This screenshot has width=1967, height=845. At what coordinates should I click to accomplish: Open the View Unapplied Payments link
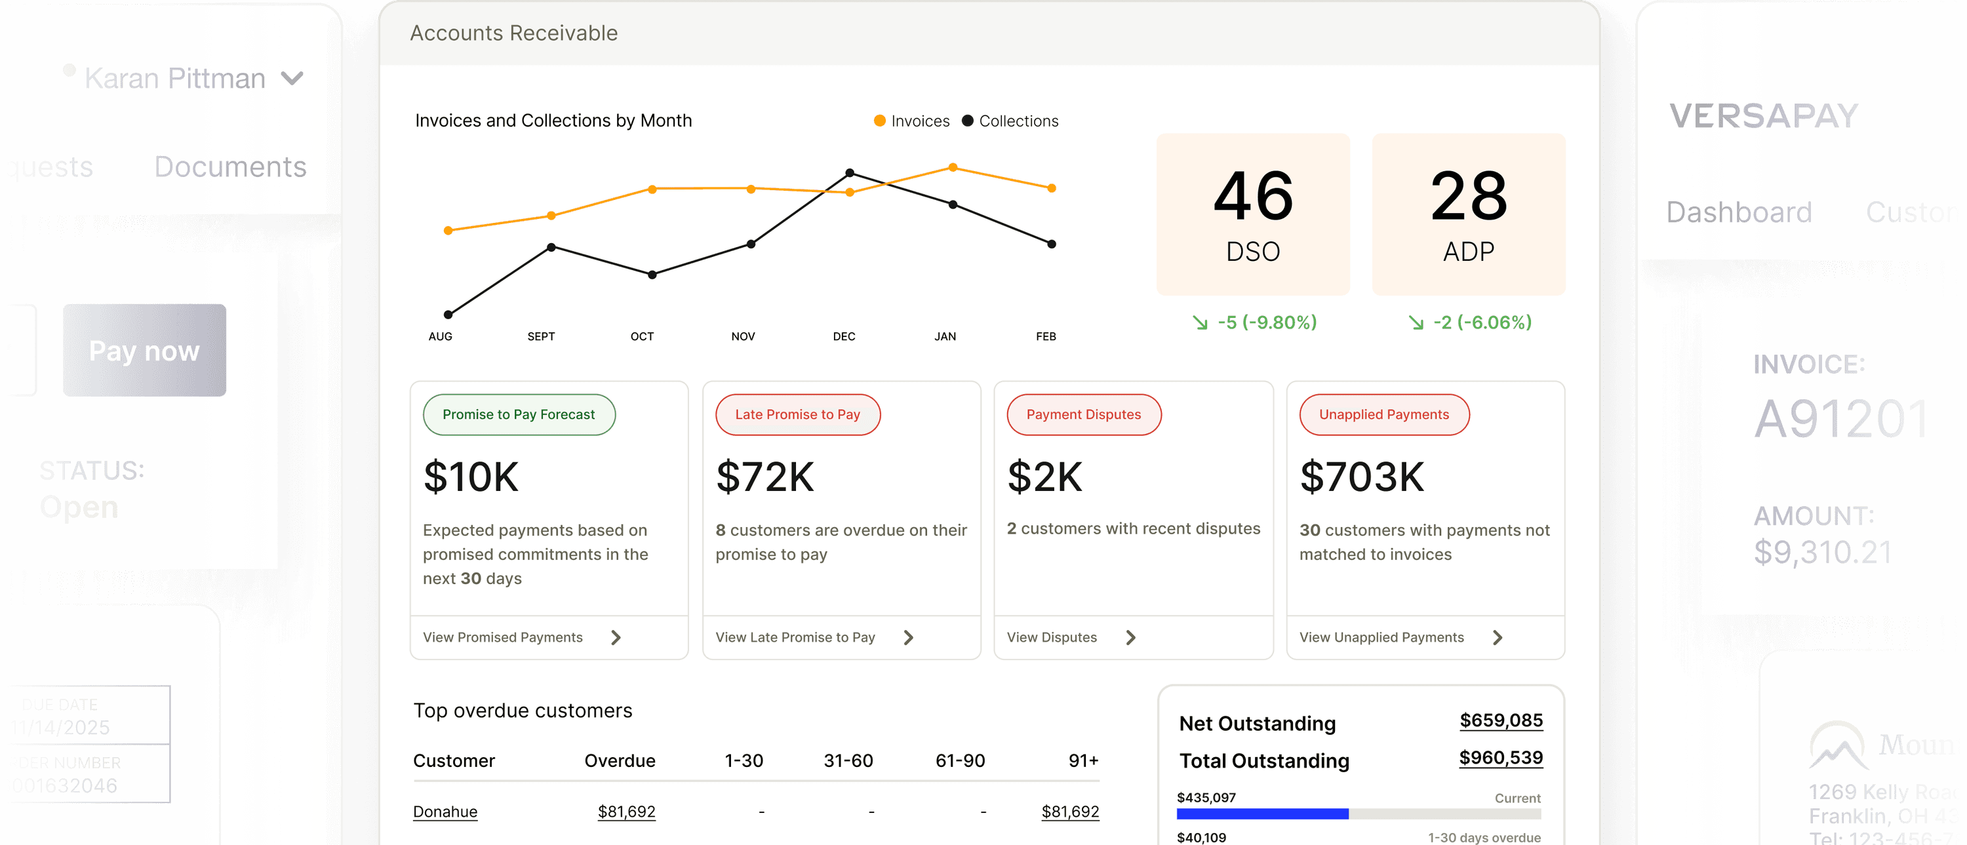pyautogui.click(x=1381, y=637)
